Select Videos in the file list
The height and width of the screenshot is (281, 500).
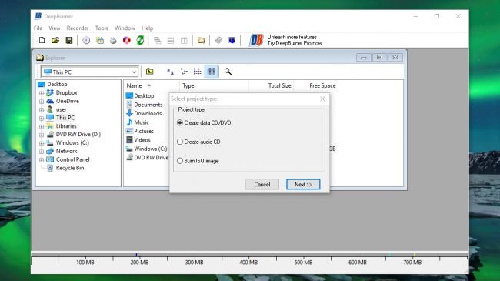click(x=142, y=140)
